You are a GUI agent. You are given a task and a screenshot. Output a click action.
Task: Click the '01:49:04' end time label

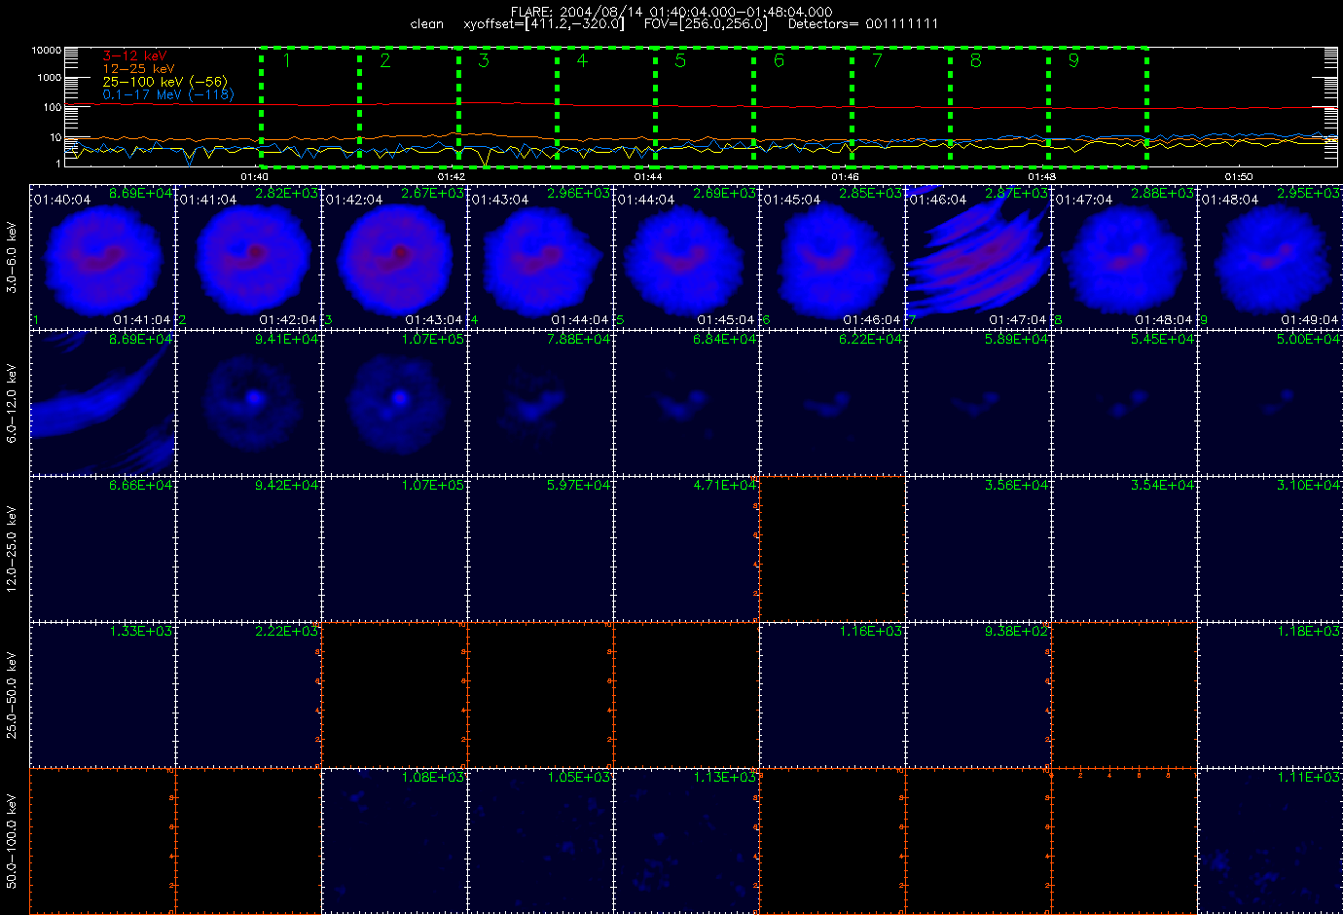[1310, 320]
